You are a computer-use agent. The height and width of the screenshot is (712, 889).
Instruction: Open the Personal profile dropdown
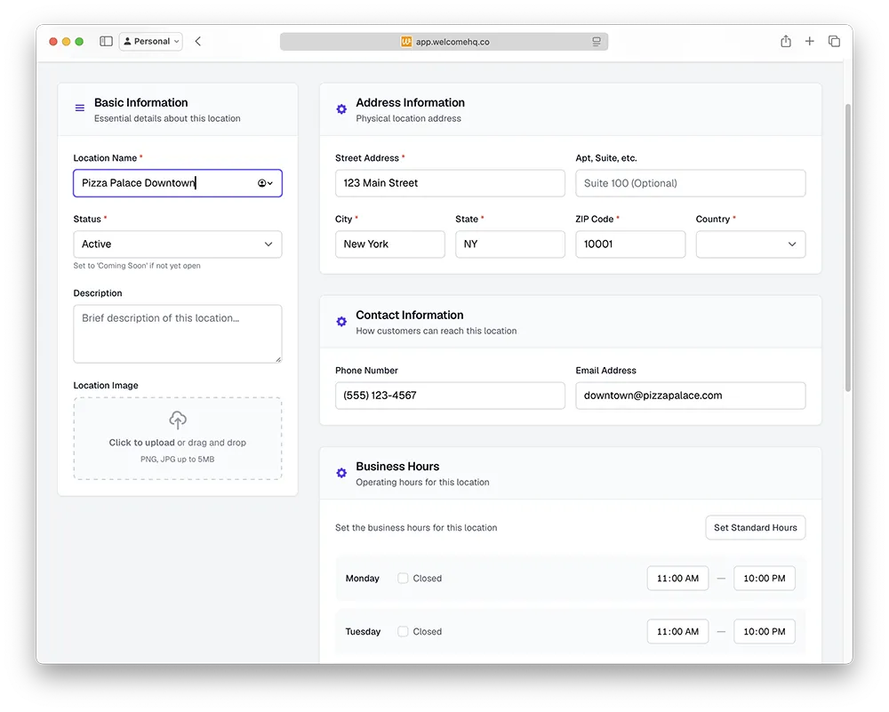click(150, 41)
